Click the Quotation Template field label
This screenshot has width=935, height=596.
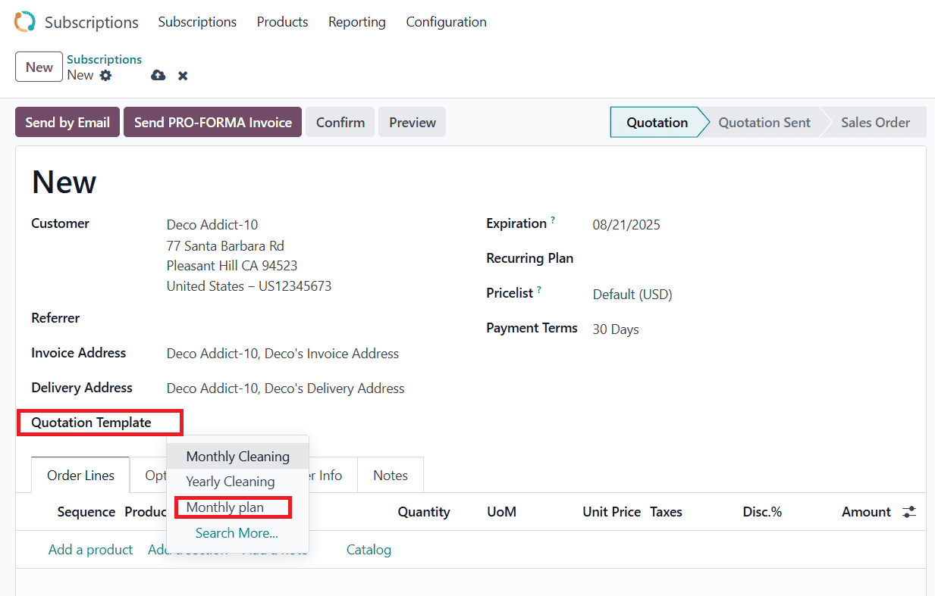(91, 423)
